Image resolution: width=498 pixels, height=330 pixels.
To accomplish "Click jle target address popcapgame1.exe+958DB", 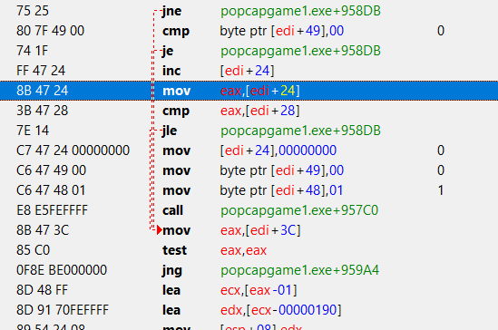I will tap(300, 131).
